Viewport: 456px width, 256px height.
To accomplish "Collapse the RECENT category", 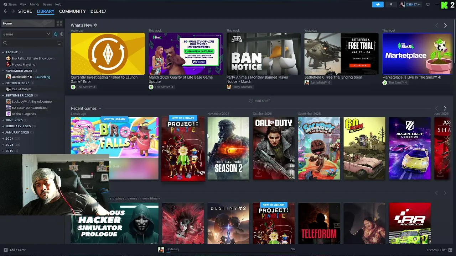I will pyautogui.click(x=3, y=52).
